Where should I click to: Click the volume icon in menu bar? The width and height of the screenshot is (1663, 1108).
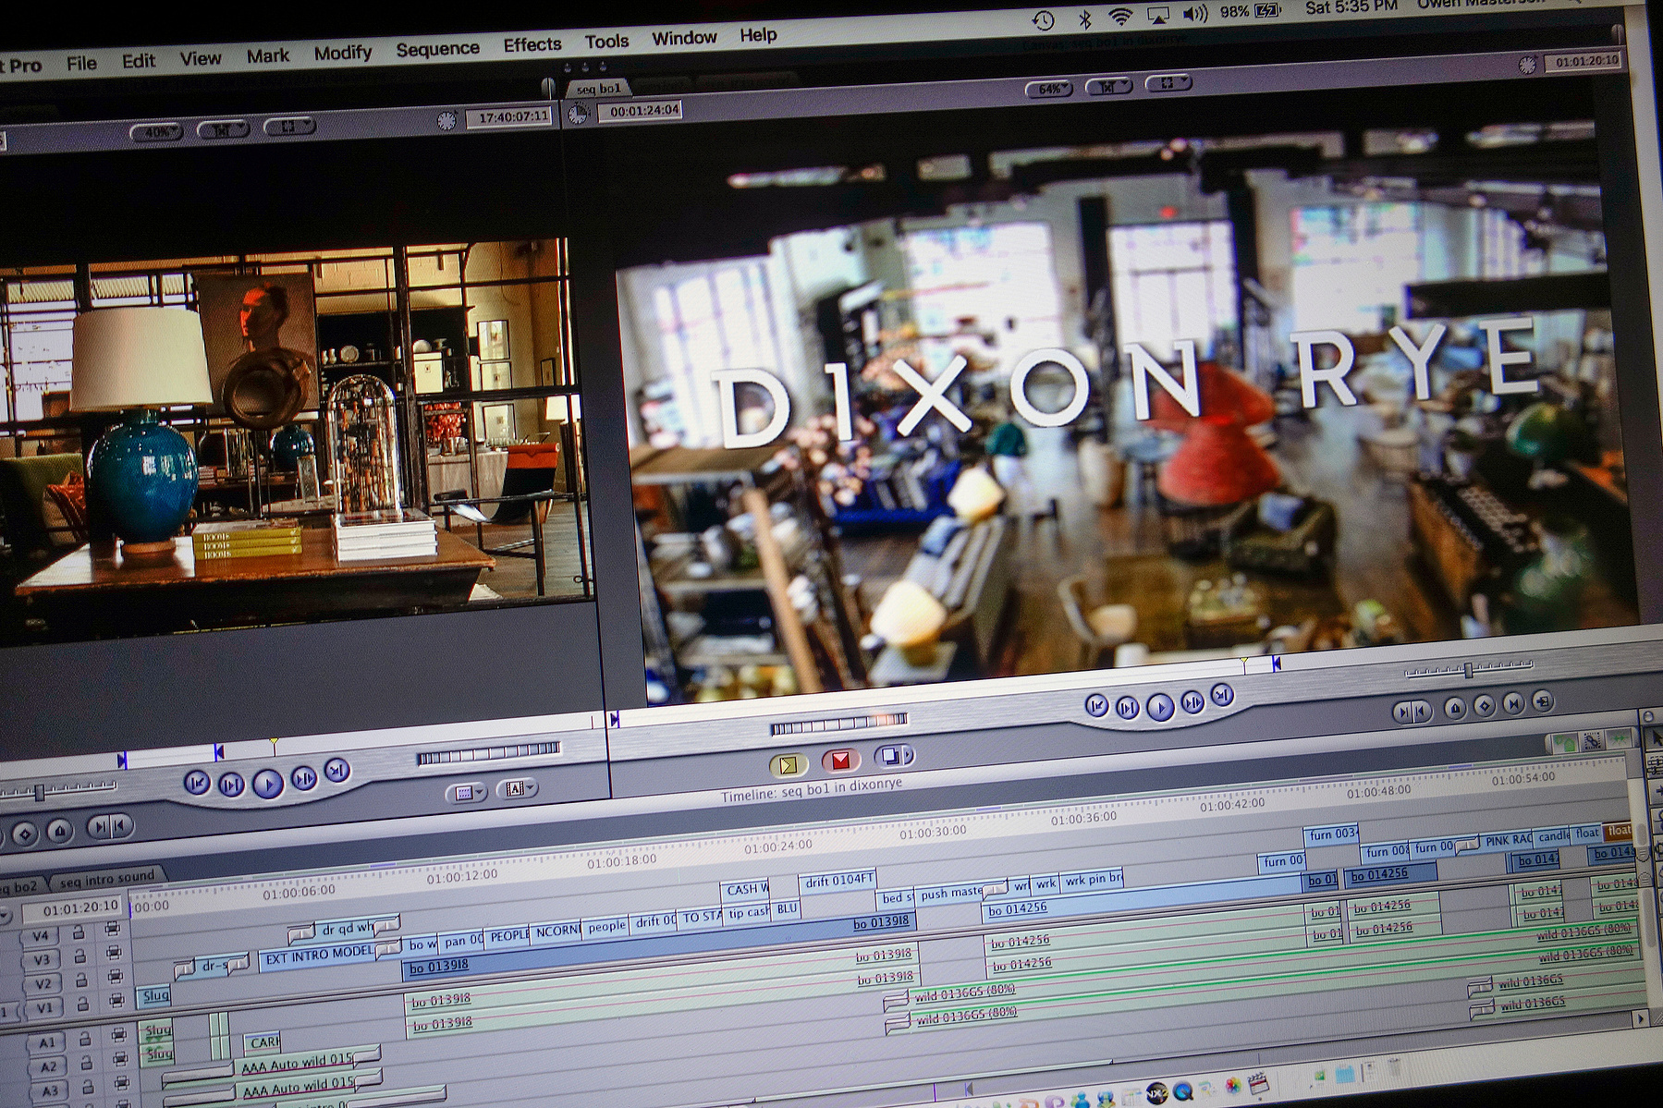(x=1194, y=13)
